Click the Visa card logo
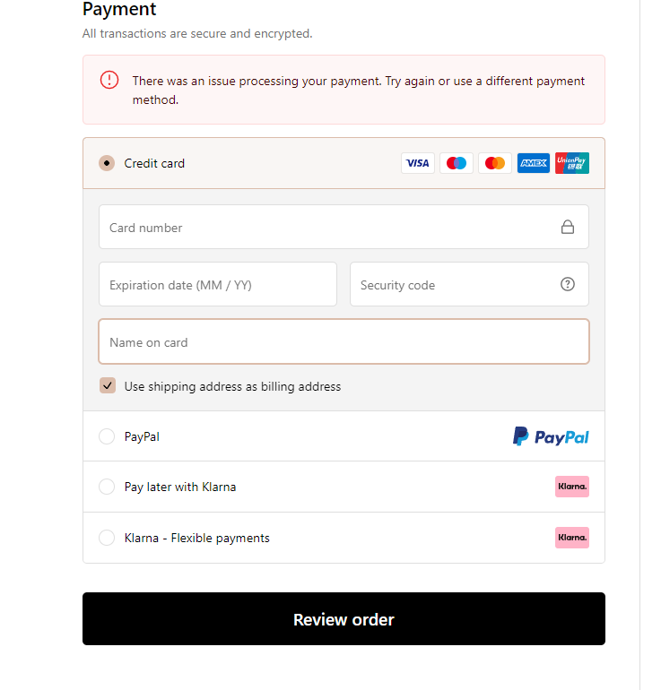Image resolution: width=661 pixels, height=690 pixels. pos(418,163)
